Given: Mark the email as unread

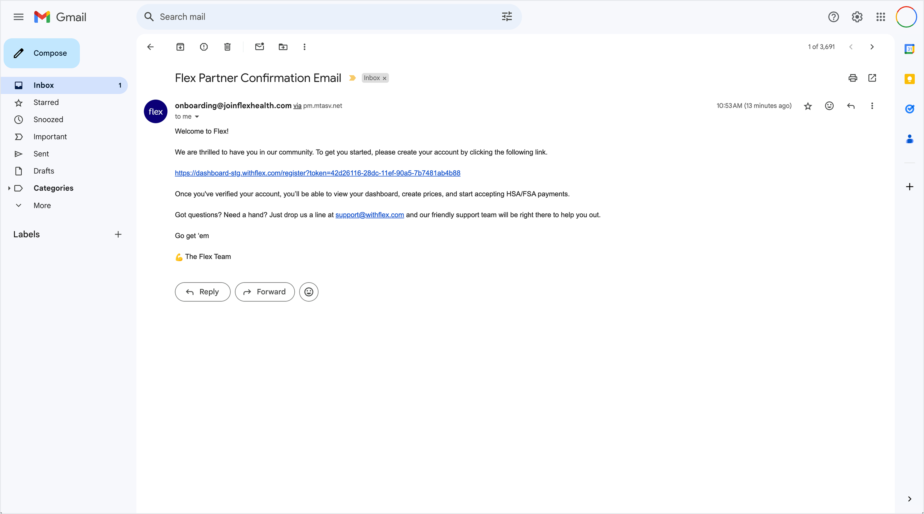Looking at the screenshot, I should click(260, 47).
